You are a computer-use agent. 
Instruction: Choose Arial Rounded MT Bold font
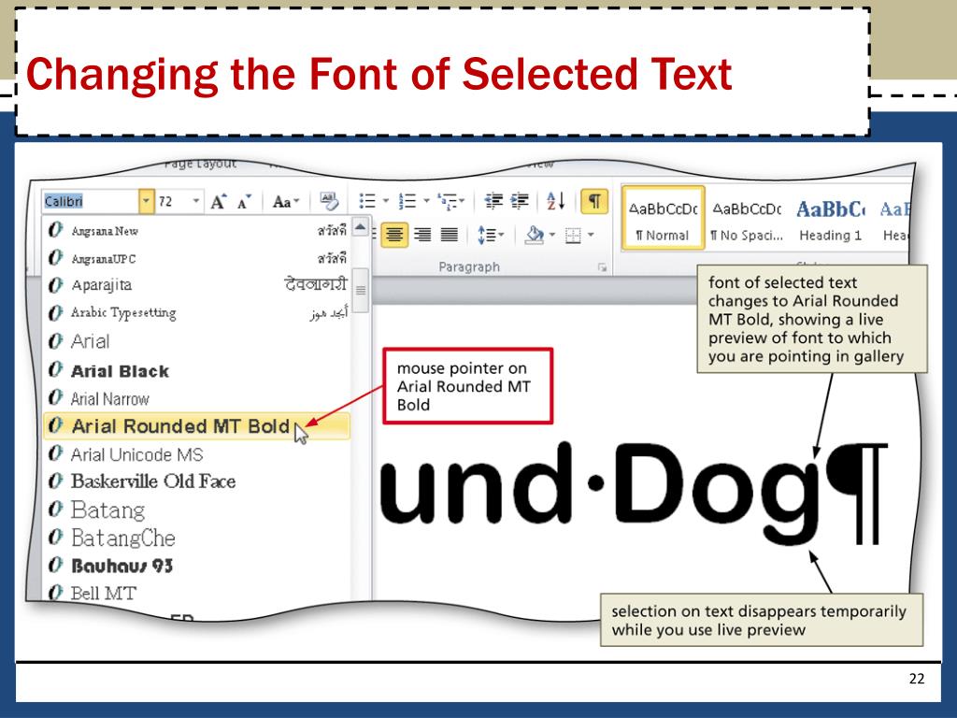196,426
